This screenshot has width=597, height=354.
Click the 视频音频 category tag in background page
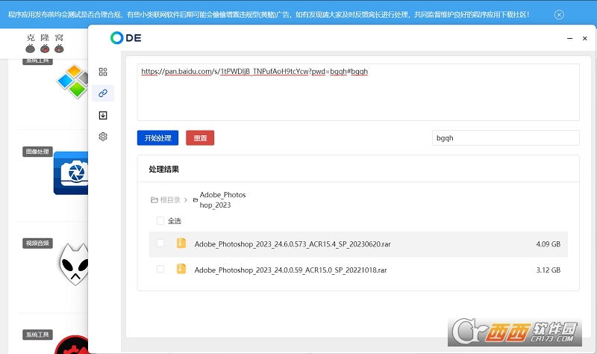tap(37, 243)
